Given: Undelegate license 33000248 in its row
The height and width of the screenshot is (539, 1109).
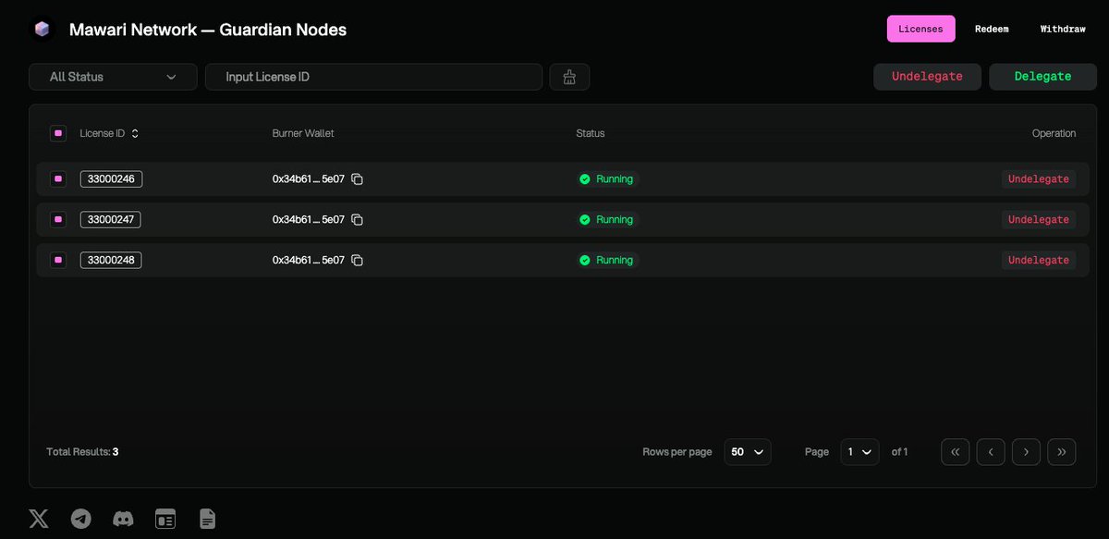Looking at the screenshot, I should tap(1039, 261).
